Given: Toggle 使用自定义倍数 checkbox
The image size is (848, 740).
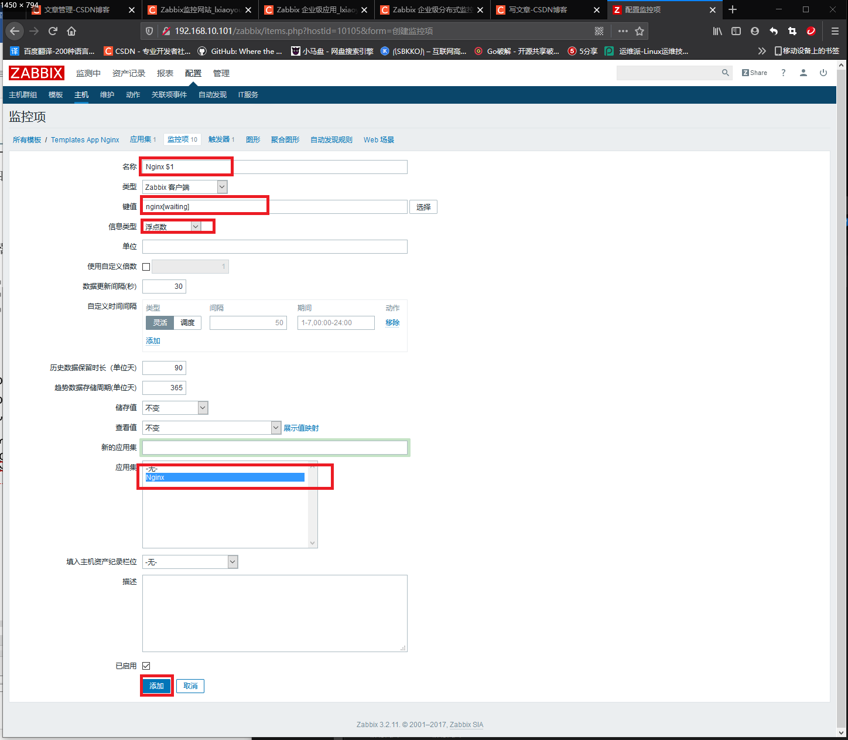Looking at the screenshot, I should (146, 267).
